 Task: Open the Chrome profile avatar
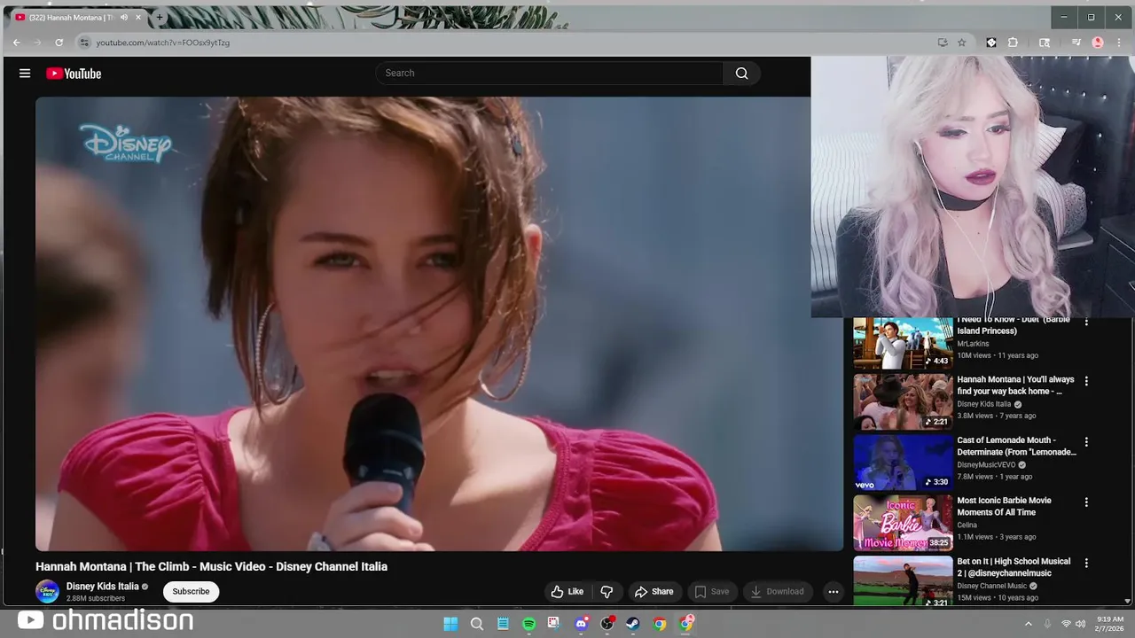click(1098, 43)
